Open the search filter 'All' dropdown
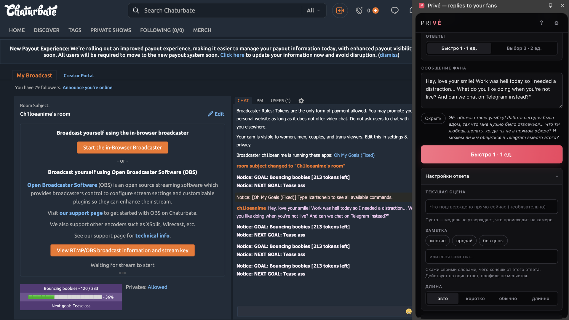Screen dimensions: 569x320 (313, 11)
